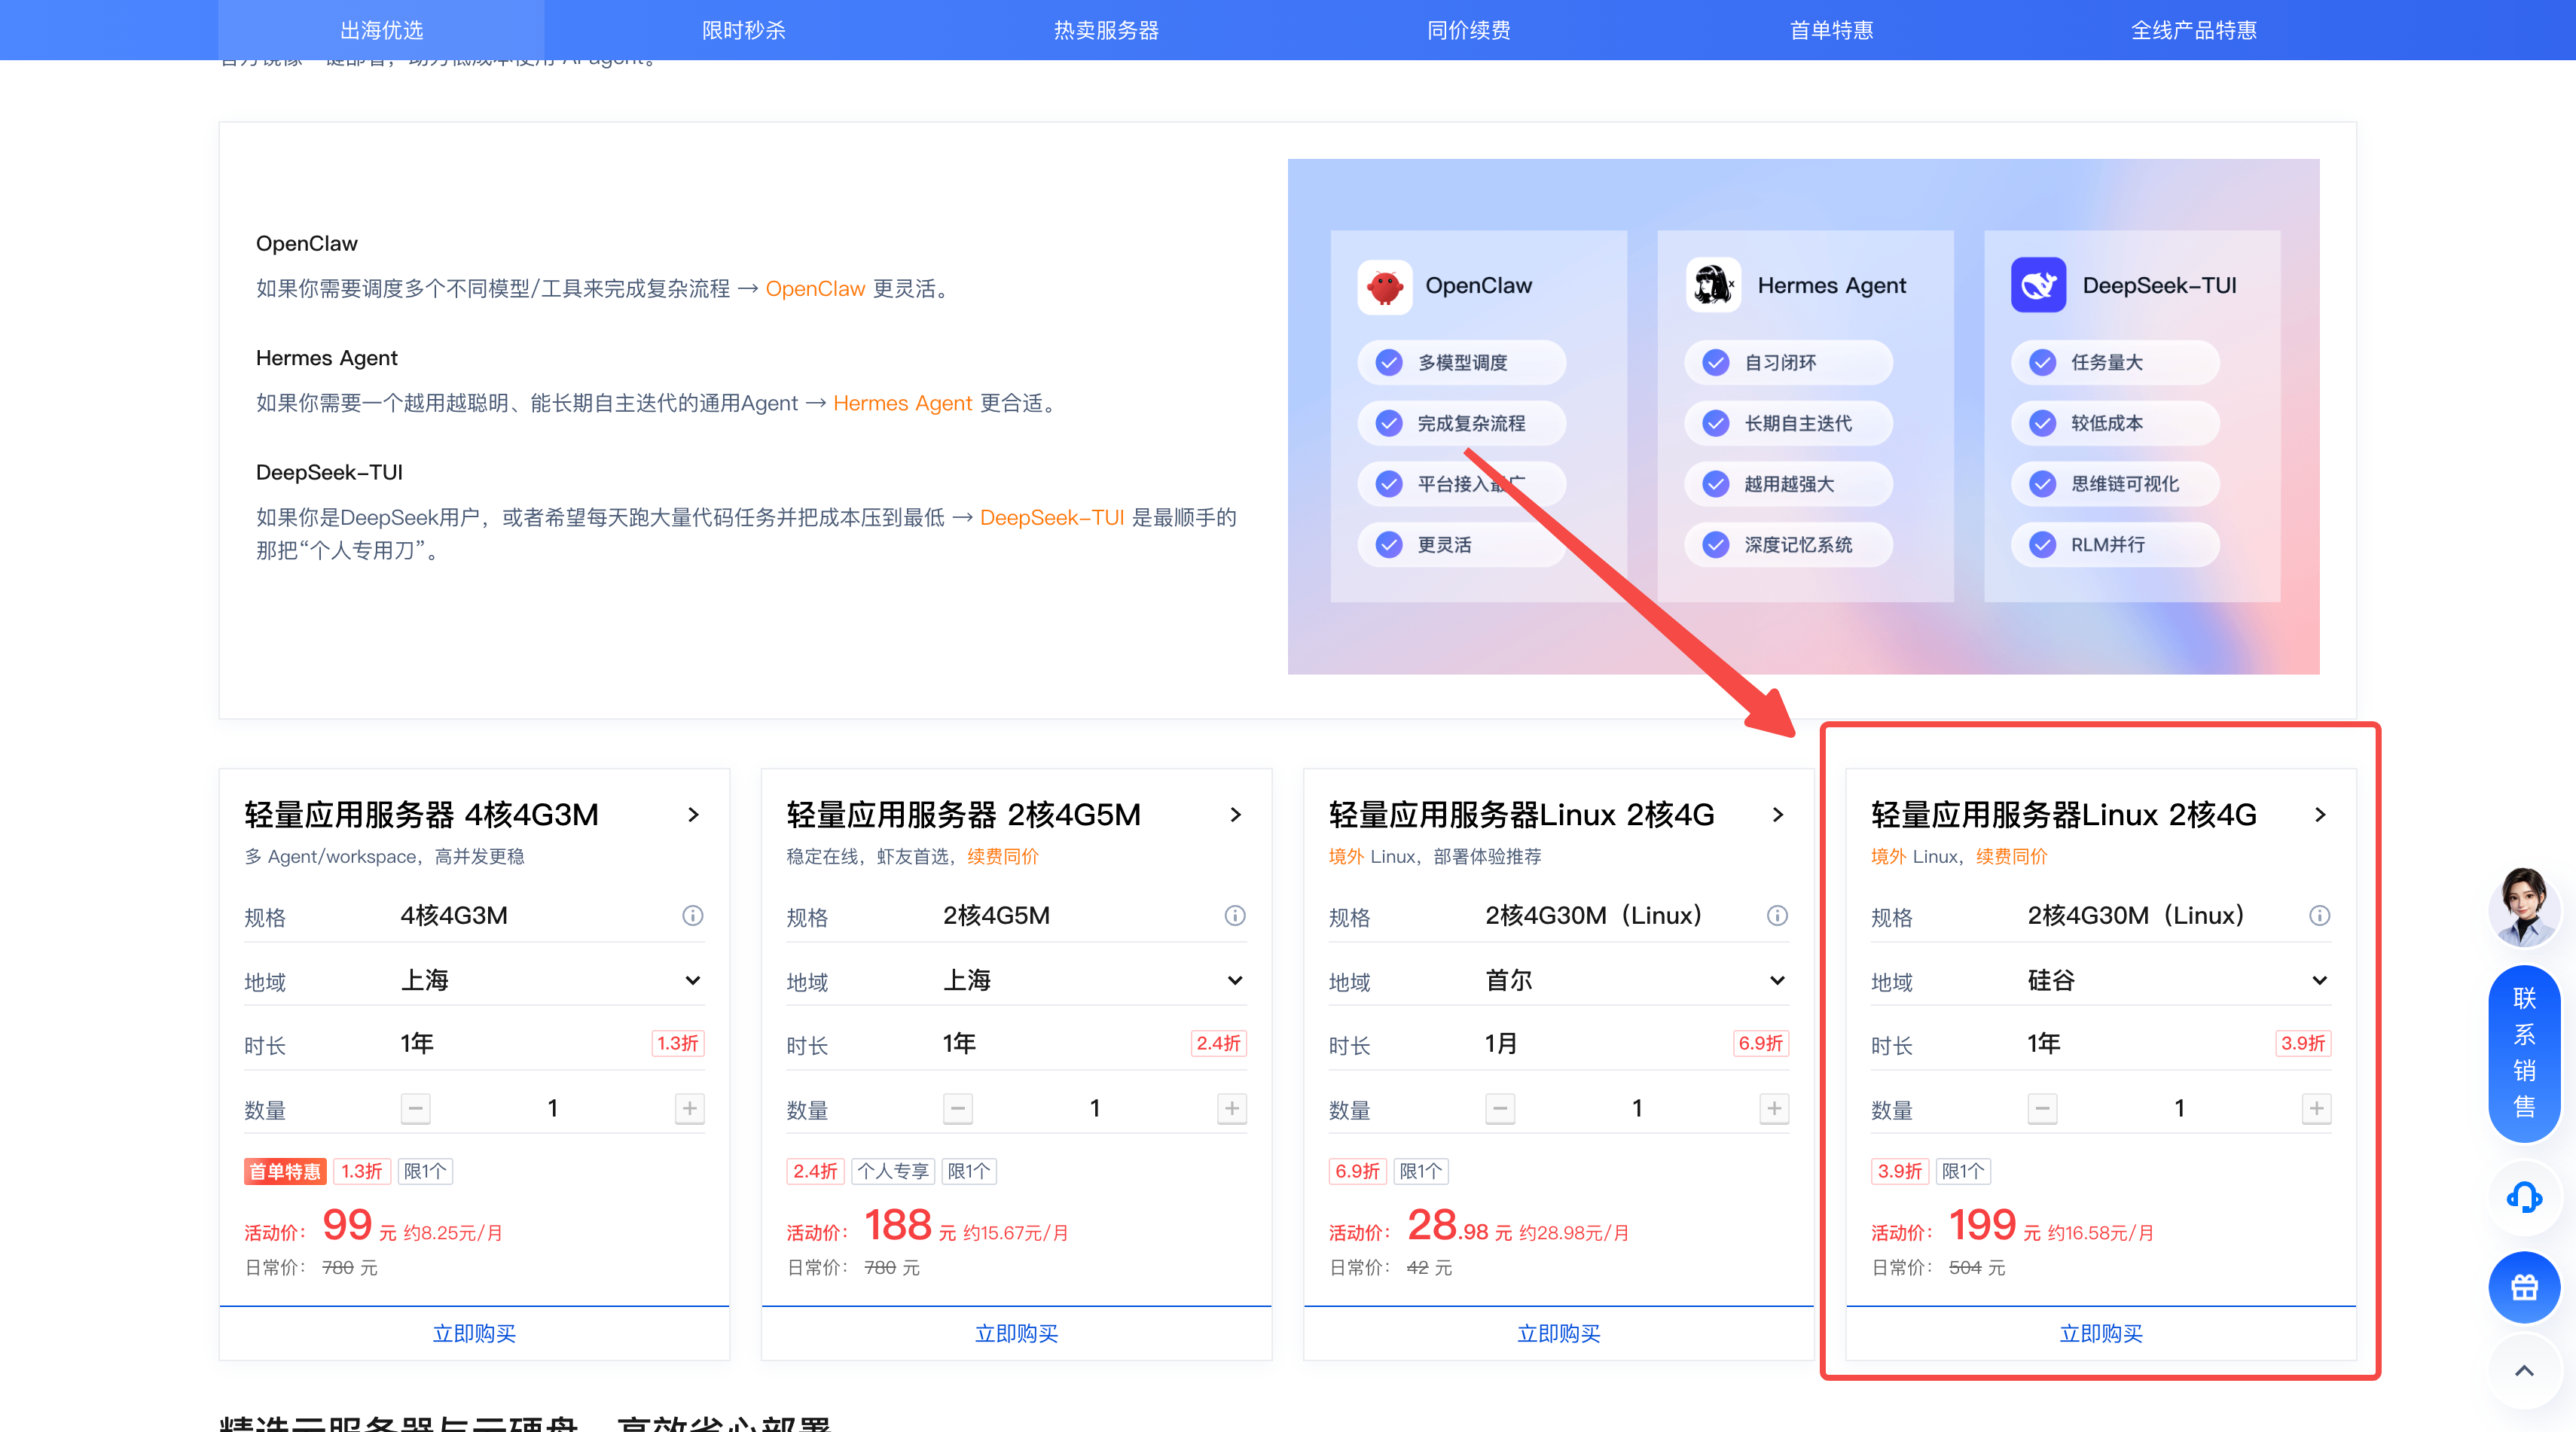Open the OpenClaw orange link
The width and height of the screenshot is (2576, 1432).
[815, 289]
